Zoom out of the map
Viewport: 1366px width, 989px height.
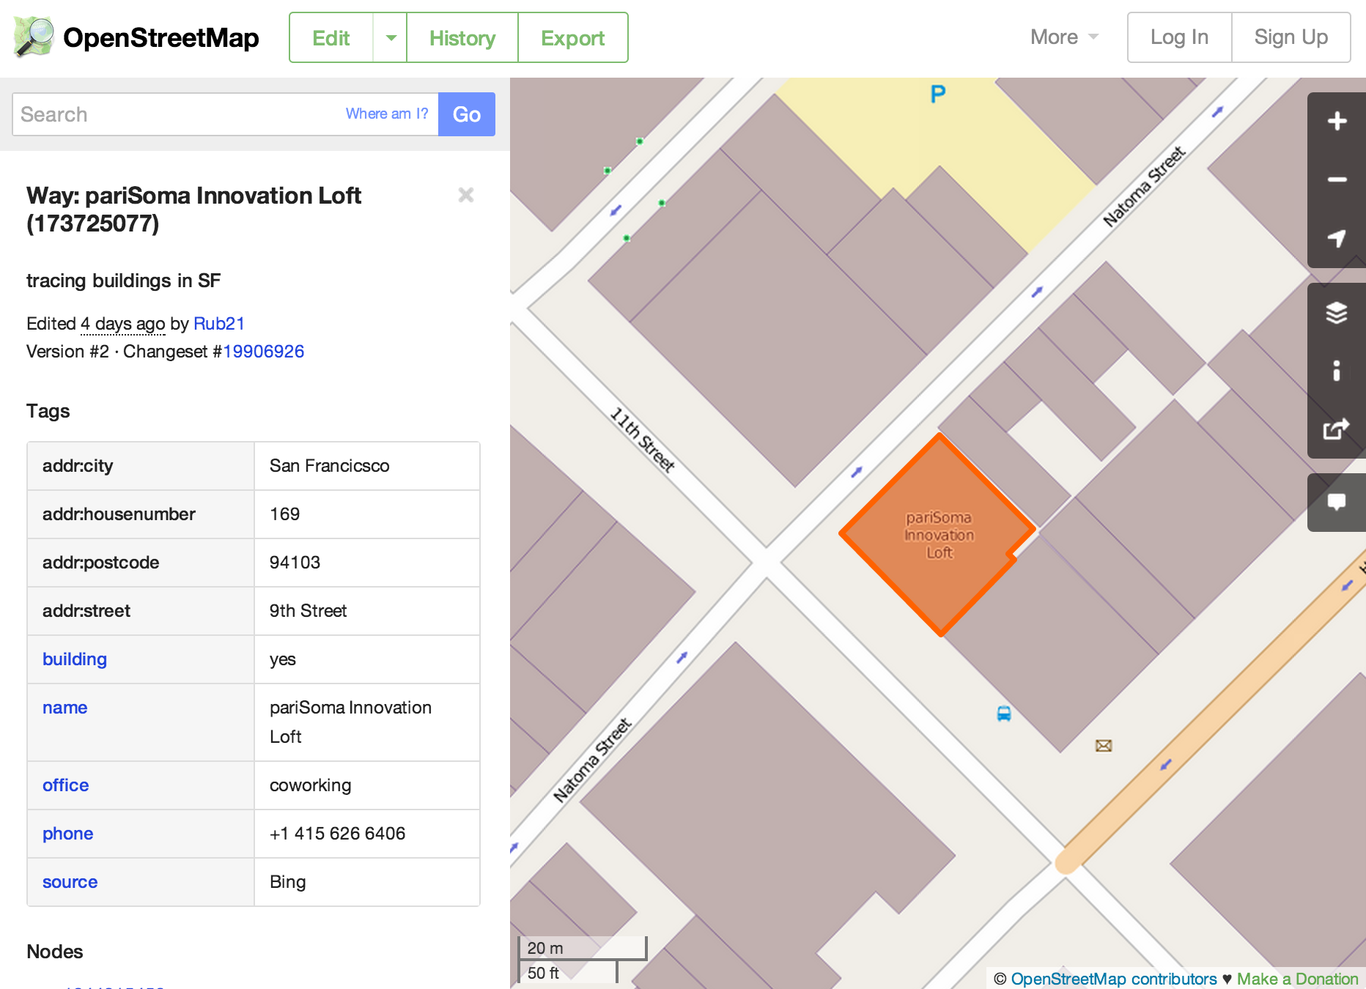(x=1336, y=180)
